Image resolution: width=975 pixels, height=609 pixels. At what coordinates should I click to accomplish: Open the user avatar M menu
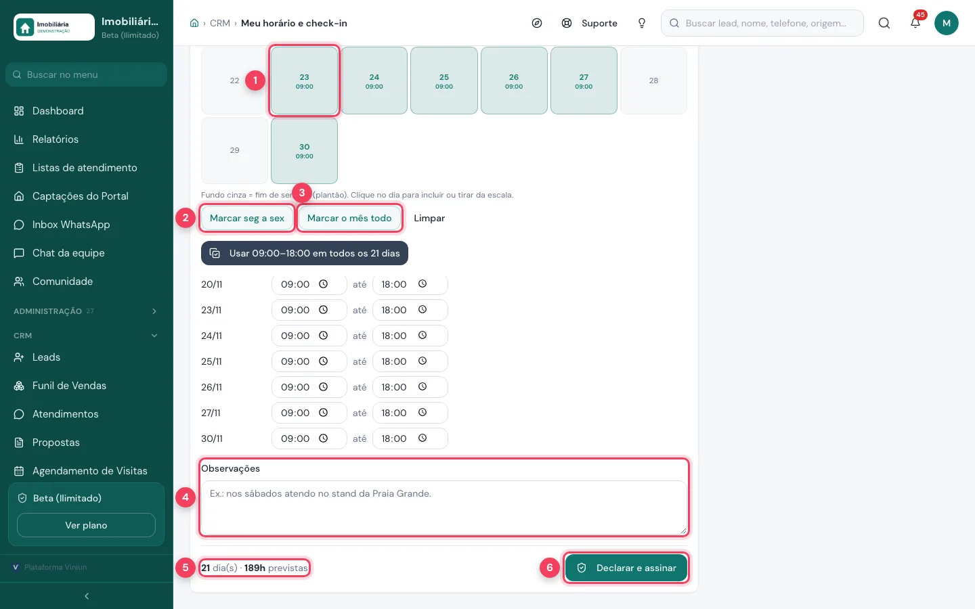tap(947, 23)
